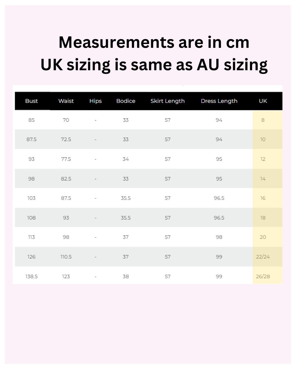Click the Hips column header

[x=95, y=101]
